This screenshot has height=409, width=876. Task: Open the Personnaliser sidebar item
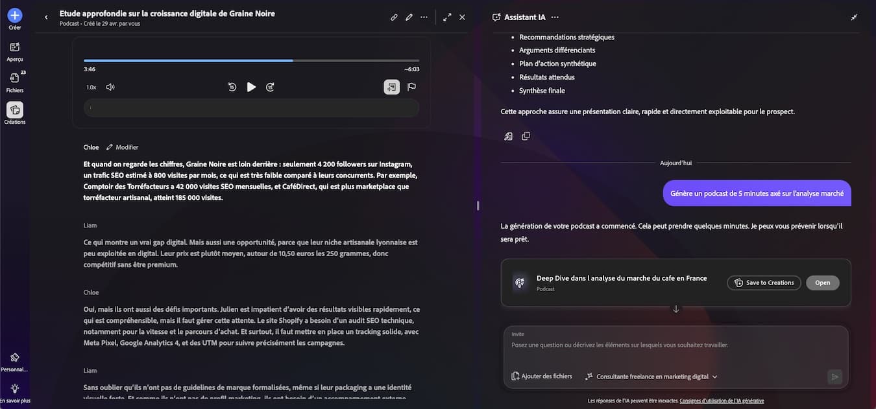coord(14,361)
